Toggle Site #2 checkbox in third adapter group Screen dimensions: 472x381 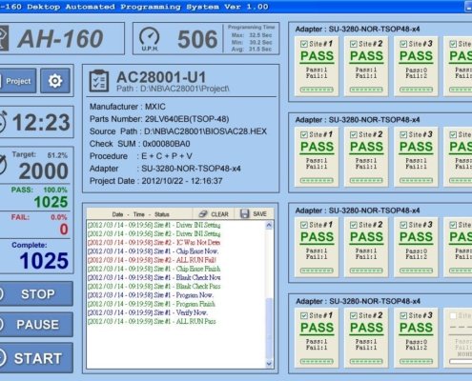[354, 225]
